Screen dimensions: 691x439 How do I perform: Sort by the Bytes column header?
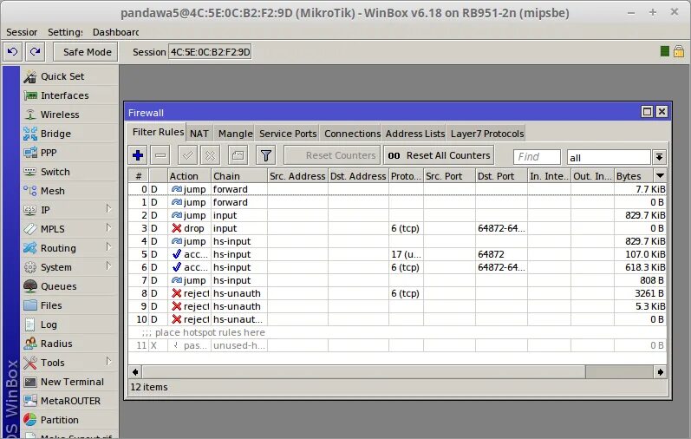634,176
